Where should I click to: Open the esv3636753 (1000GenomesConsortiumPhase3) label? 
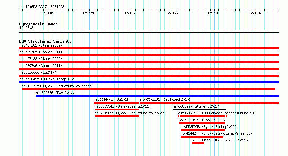217,113
